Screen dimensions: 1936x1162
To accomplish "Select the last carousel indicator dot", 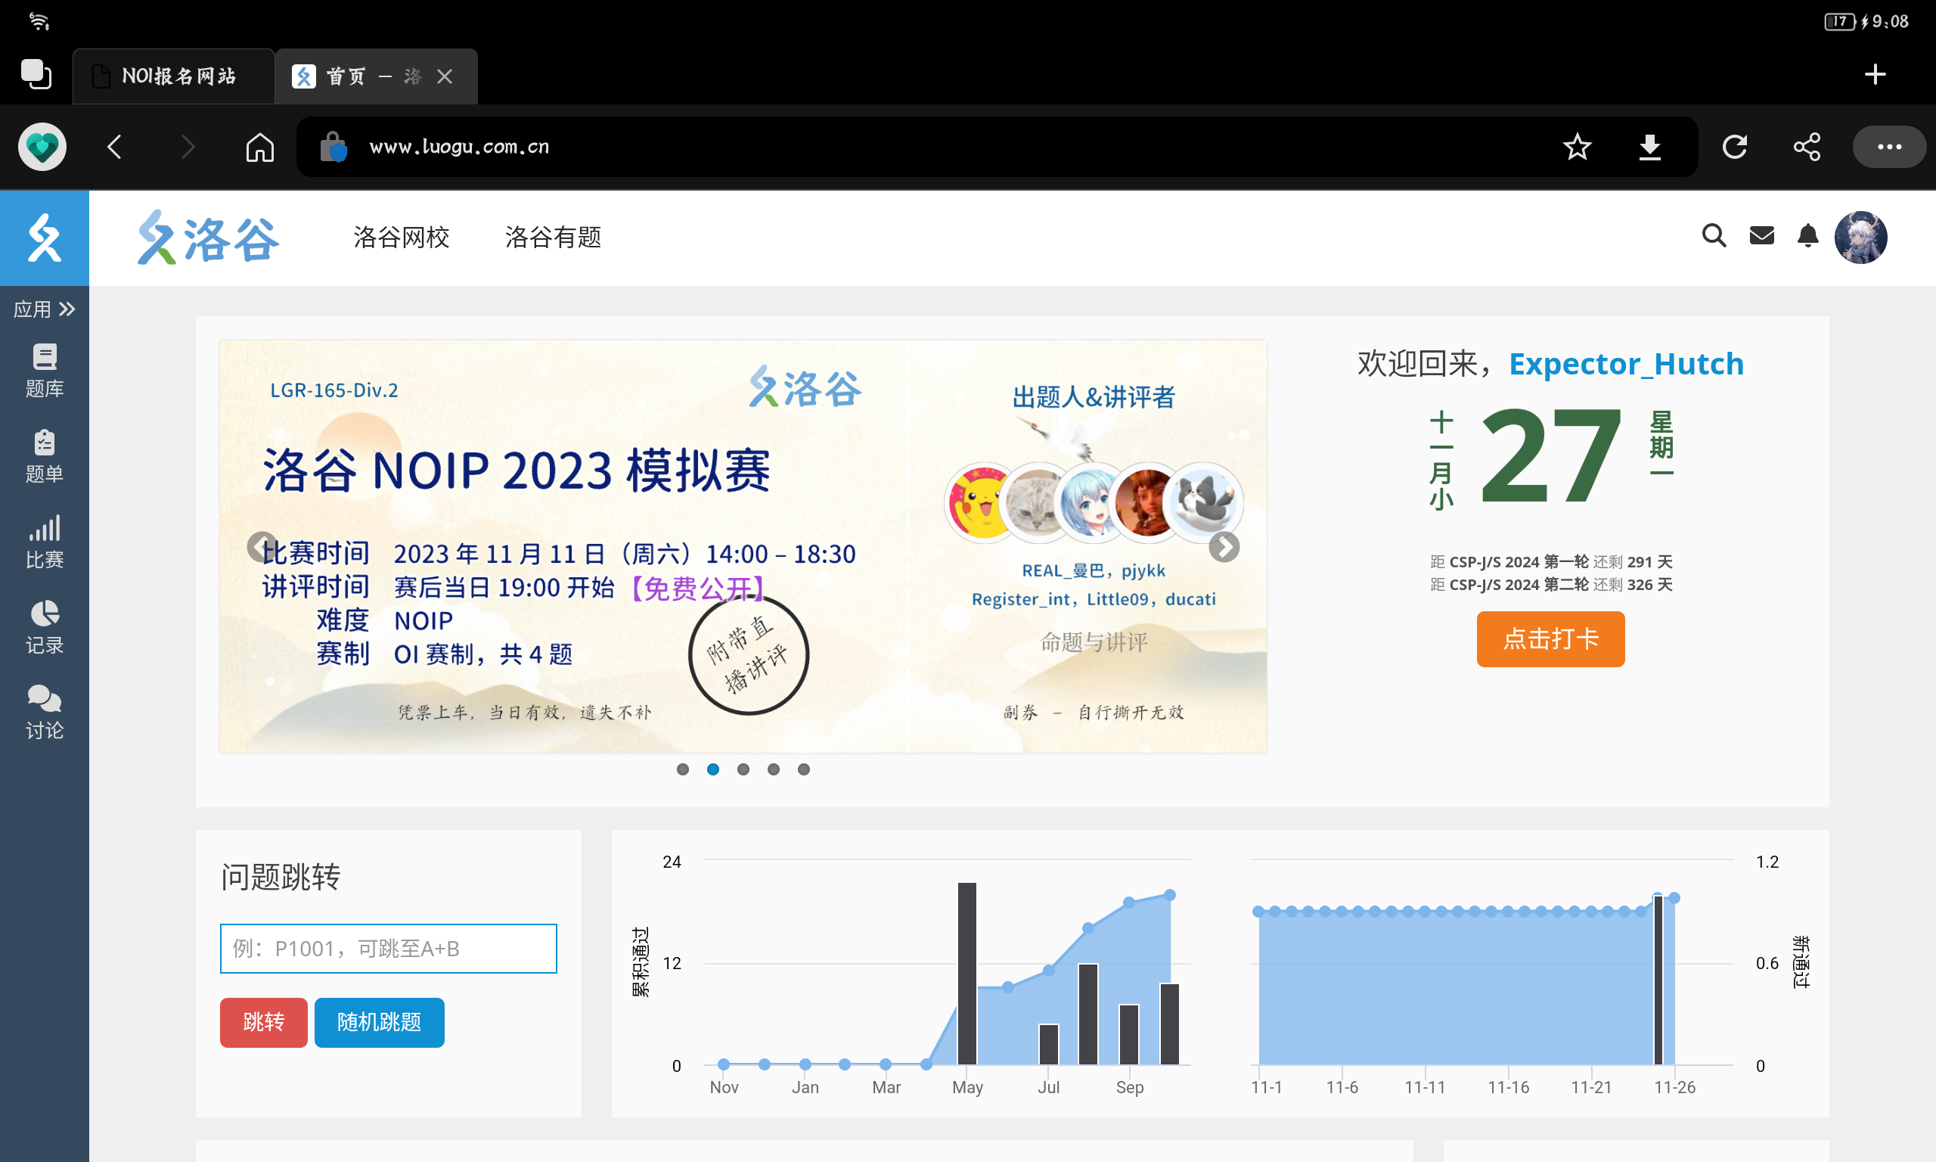I will tap(804, 769).
